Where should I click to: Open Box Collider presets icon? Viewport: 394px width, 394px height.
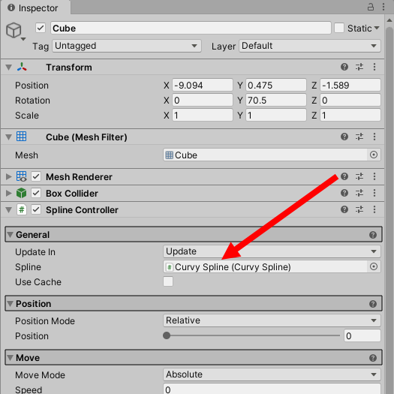click(359, 193)
